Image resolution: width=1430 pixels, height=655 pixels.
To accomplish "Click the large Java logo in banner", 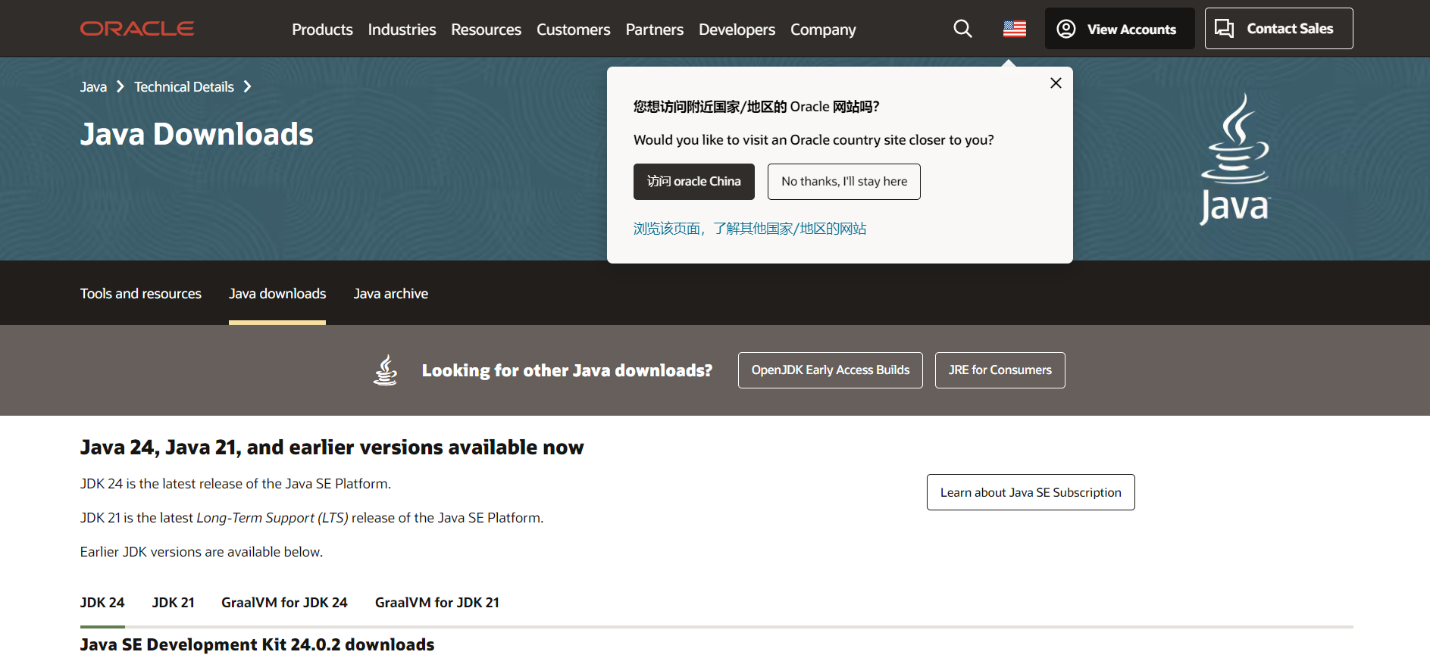I will (x=1234, y=159).
